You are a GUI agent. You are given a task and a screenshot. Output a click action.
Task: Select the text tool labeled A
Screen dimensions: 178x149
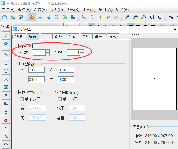[x=6, y=95]
